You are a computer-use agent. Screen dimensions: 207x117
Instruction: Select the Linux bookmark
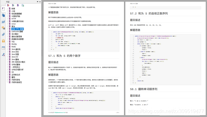[13, 24]
